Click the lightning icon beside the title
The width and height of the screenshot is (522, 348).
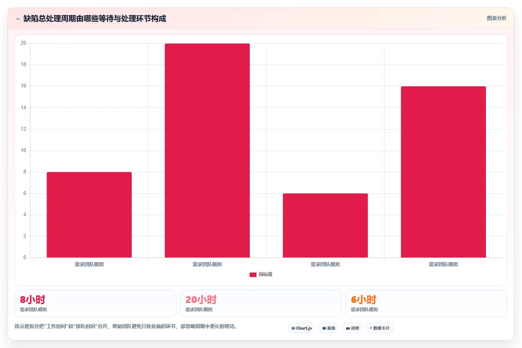click(18, 19)
